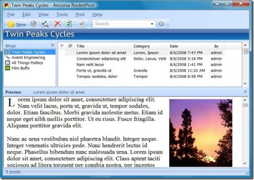This screenshot has width=254, height=180.
Task: Click date '8/5/2008 11:32 AM'
Action: [x=187, y=71]
